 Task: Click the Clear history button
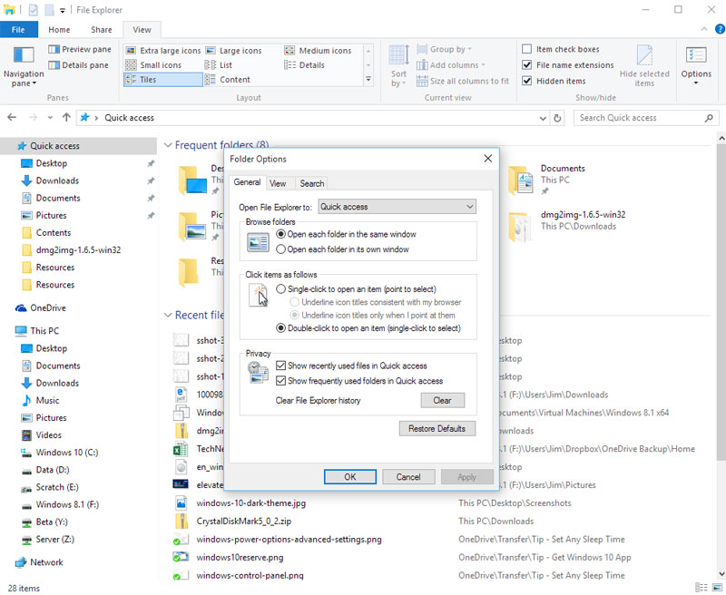[442, 401]
